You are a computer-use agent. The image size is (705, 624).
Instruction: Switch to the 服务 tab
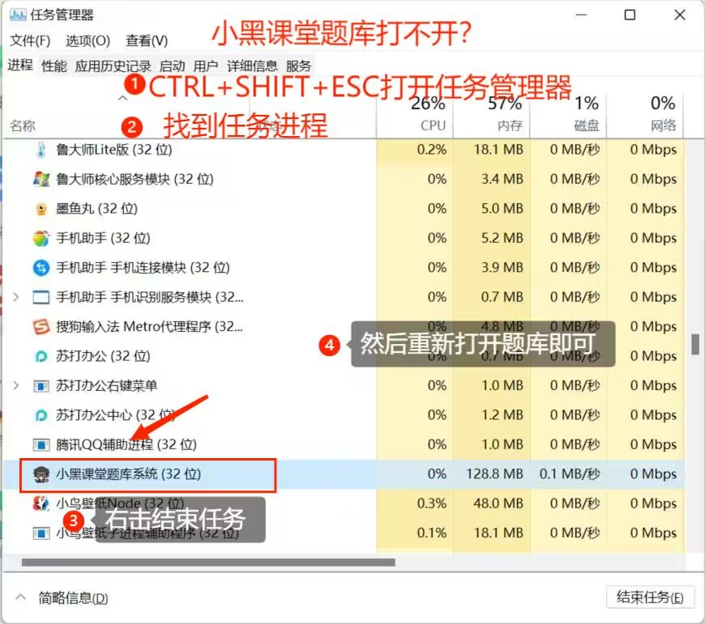point(298,66)
